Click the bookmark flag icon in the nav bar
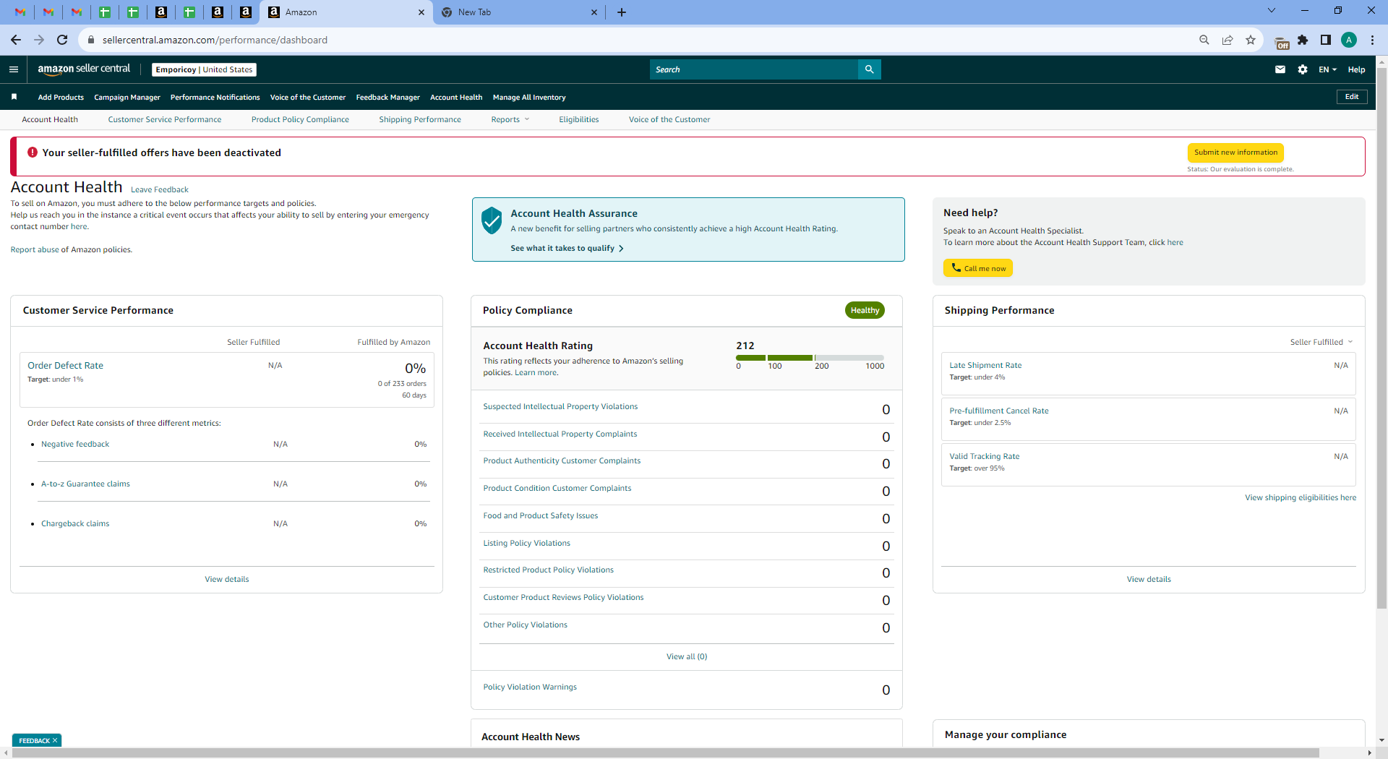 click(x=14, y=97)
